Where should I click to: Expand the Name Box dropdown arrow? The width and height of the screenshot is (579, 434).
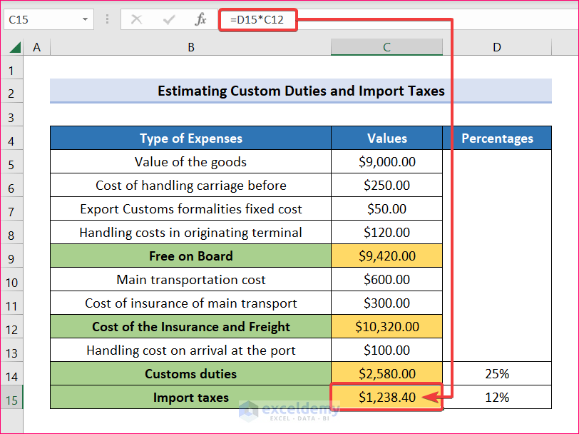click(86, 20)
